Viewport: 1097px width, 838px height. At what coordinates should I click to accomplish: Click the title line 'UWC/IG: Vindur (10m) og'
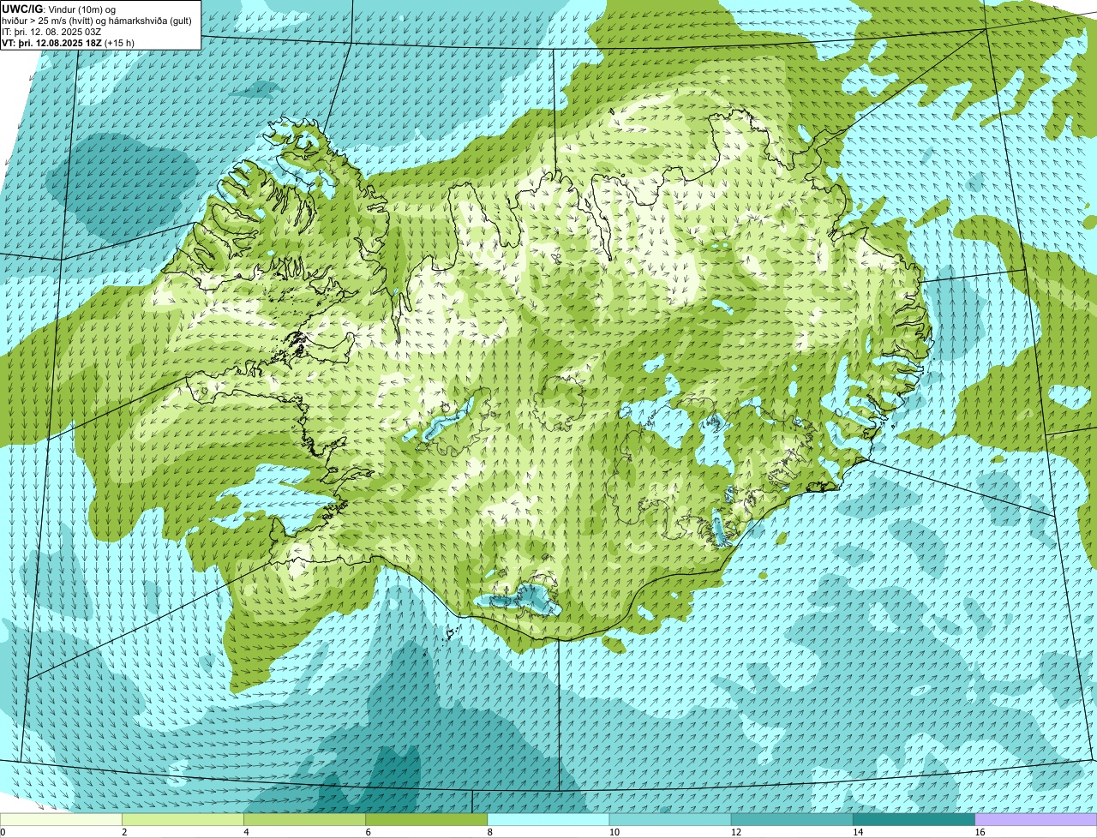[x=58, y=9]
